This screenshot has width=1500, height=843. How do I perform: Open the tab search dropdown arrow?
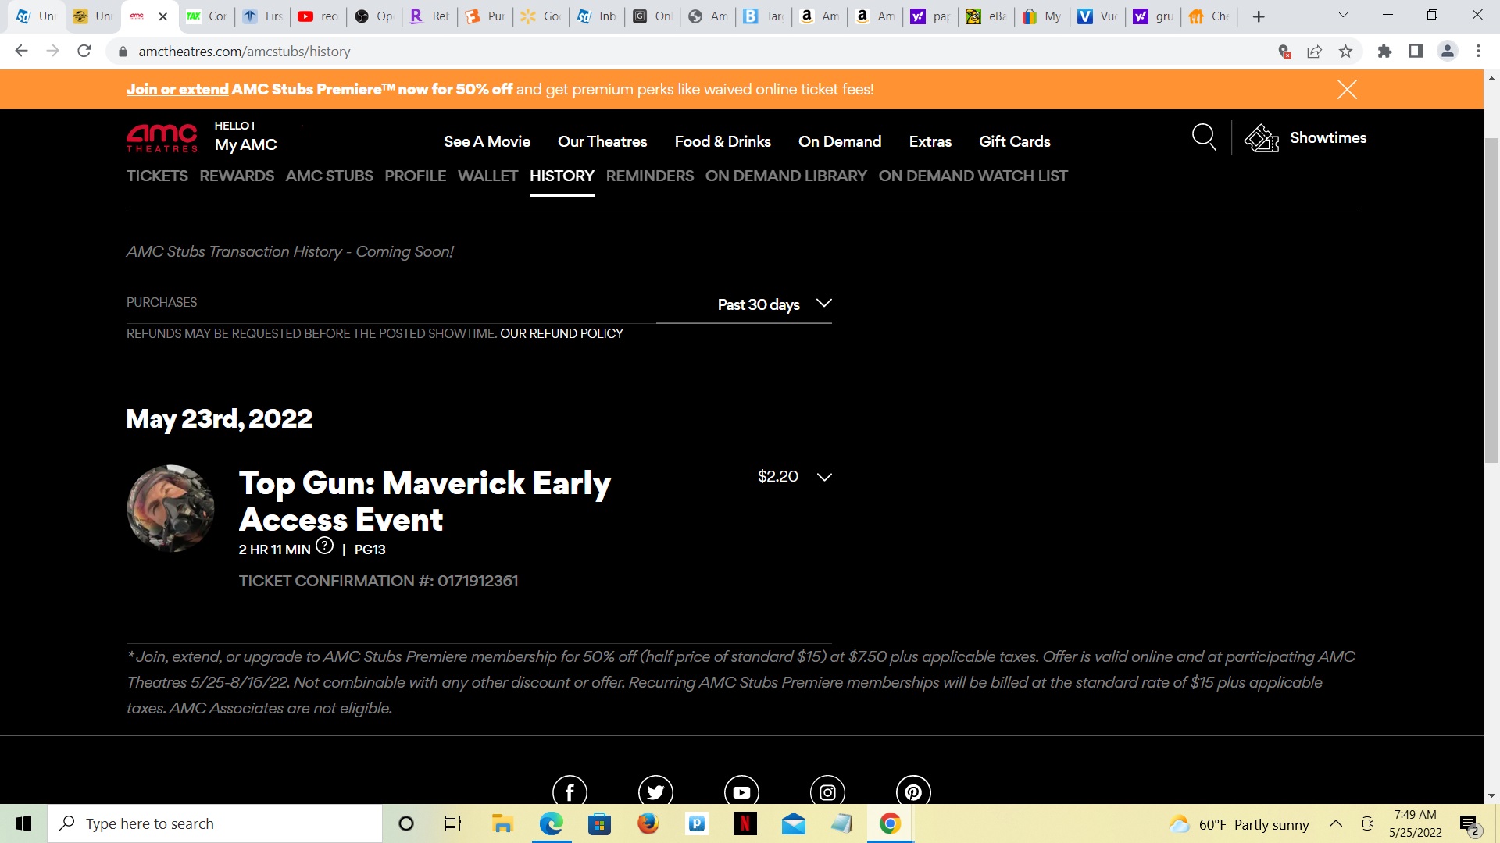tap(1343, 15)
